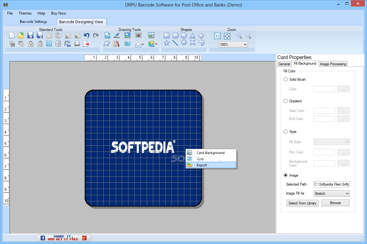Draw a diamond shape
The width and height of the screenshot is (367, 244).
(x=201, y=36)
